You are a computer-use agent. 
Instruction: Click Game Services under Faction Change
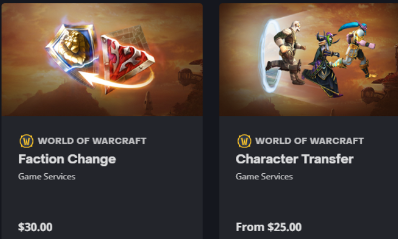(47, 177)
